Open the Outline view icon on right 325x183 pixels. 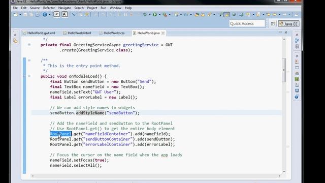297,41
